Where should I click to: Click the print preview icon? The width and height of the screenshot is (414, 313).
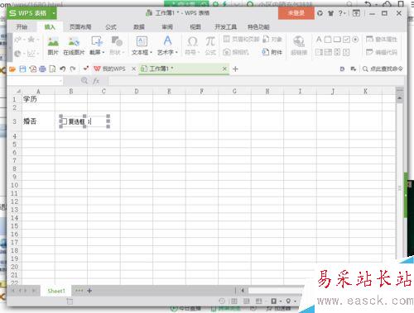[x=52, y=69]
